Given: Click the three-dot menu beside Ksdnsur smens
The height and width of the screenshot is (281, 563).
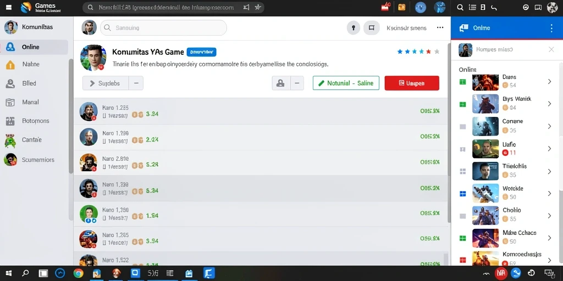Looking at the screenshot, I should 440,27.
